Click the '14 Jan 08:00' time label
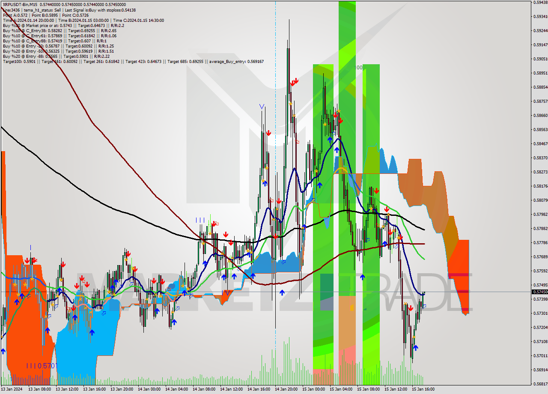 [205, 389]
